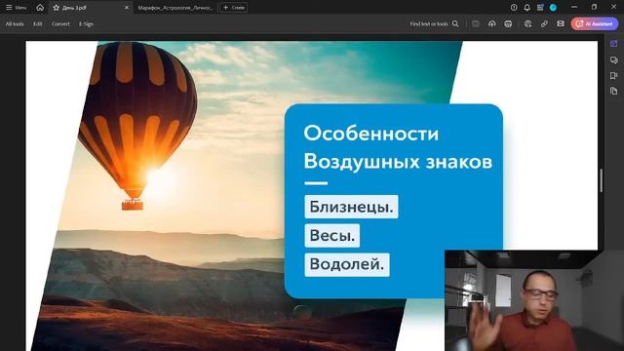Open the help icon in title bar
The image size is (624, 351).
514,8
